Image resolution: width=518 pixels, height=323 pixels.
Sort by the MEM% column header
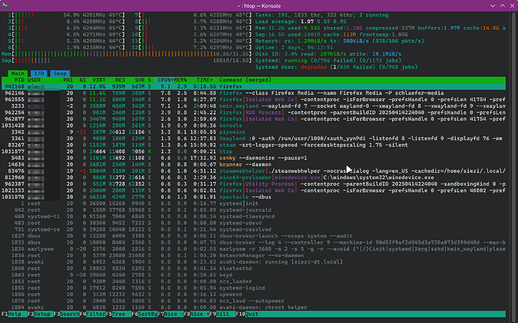point(180,80)
